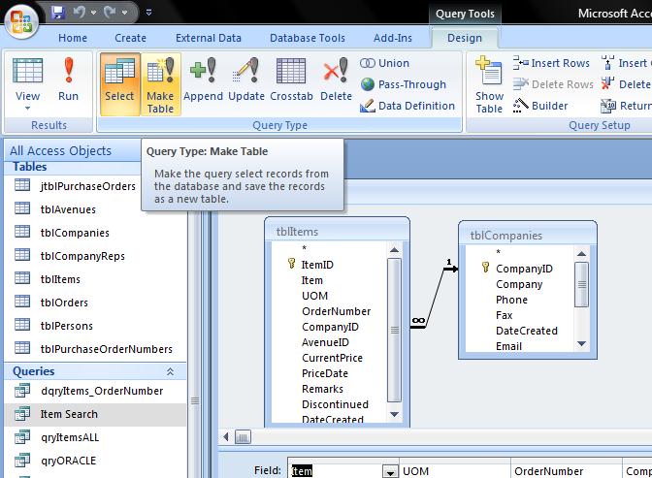Click the Insert Rows button

pyautogui.click(x=550, y=63)
